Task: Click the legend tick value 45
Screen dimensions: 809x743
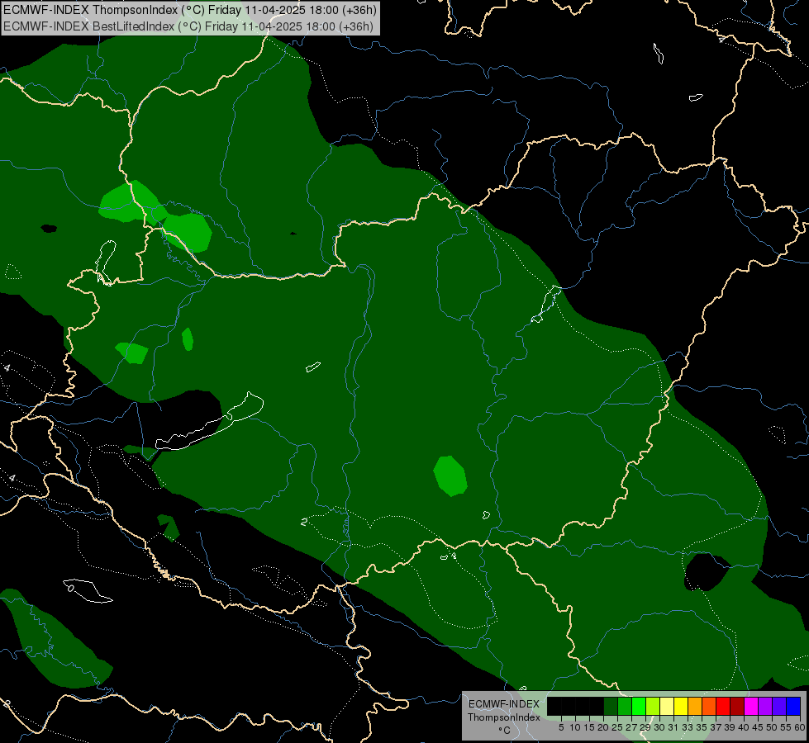Action: click(758, 727)
